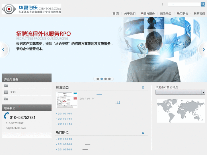Open first 2011-01-14 news entry
The height and width of the screenshot is (155, 207).
pyautogui.click(x=65, y=113)
